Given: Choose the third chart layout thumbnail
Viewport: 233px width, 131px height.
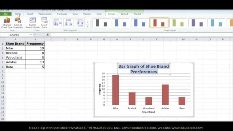Looking at the screenshot, I should click(x=80, y=23).
